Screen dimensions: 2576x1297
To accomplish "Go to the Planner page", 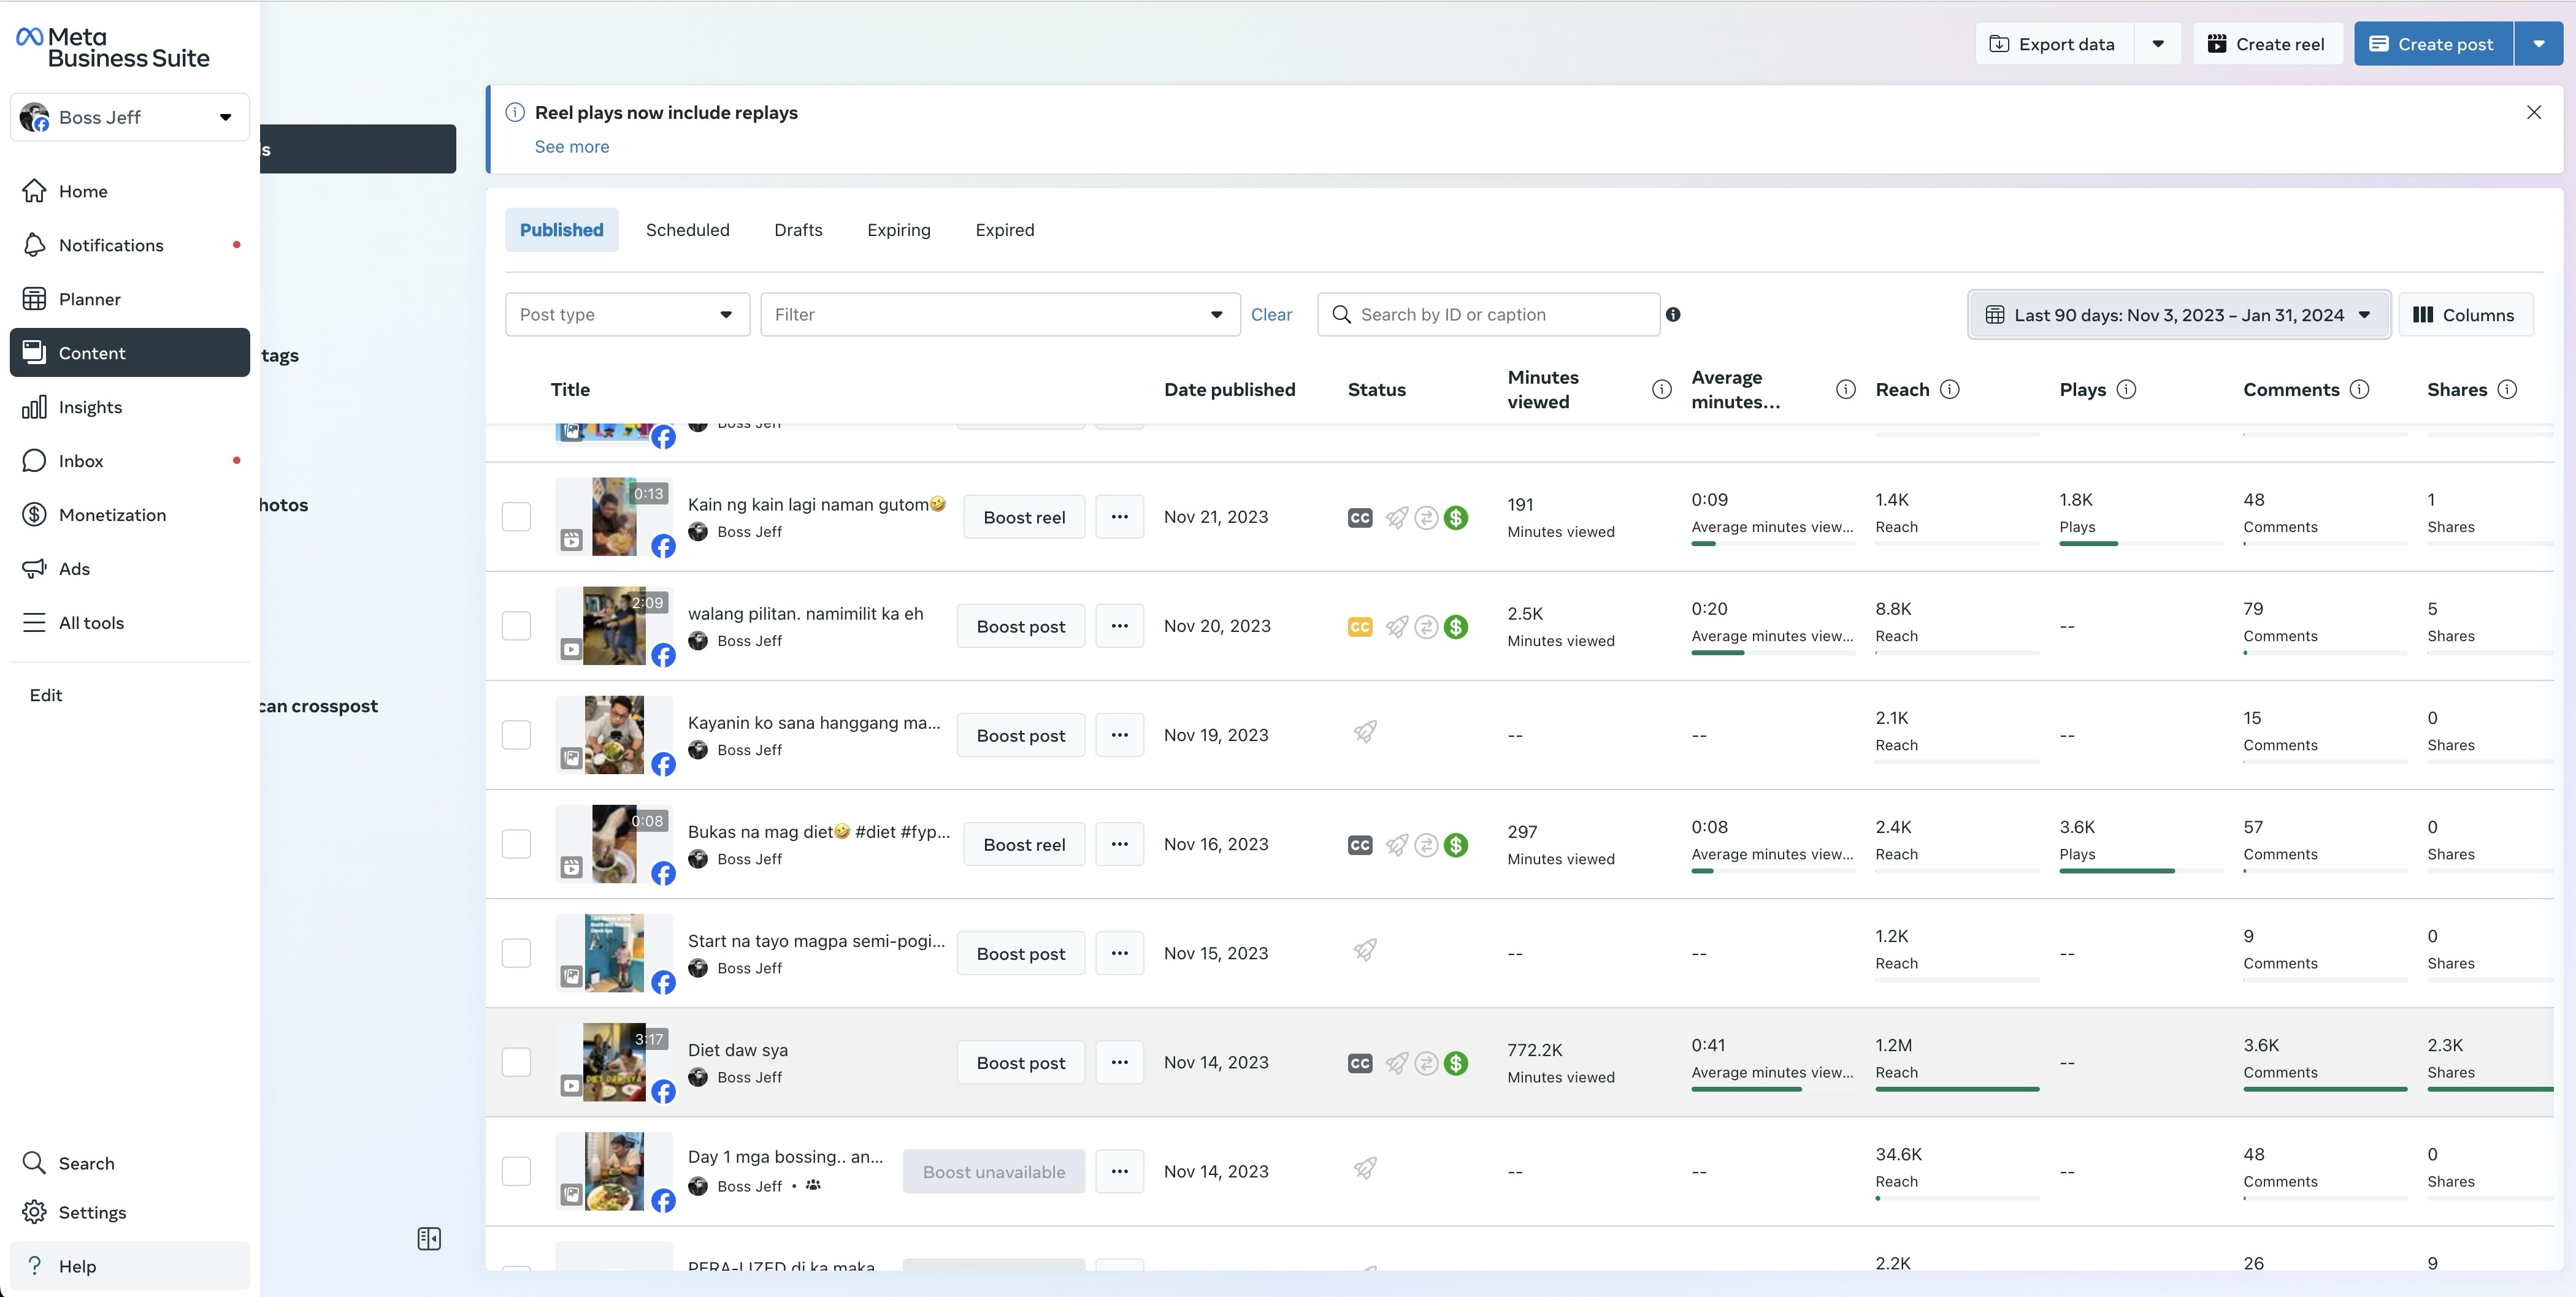I will pyautogui.click(x=89, y=299).
